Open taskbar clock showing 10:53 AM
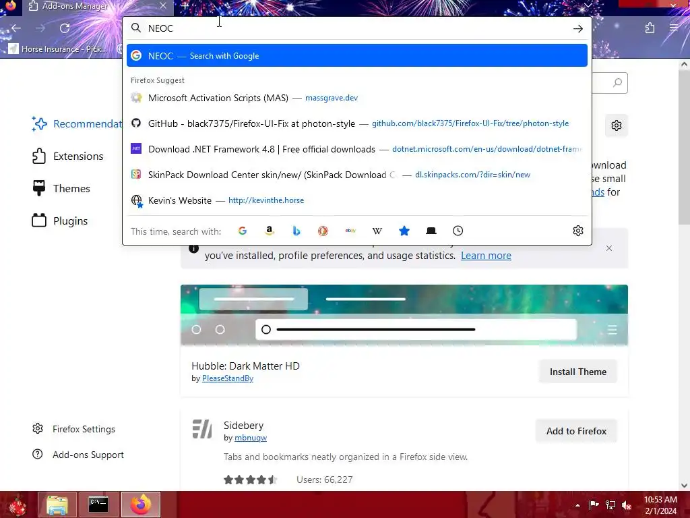The image size is (690, 518). pos(660,505)
